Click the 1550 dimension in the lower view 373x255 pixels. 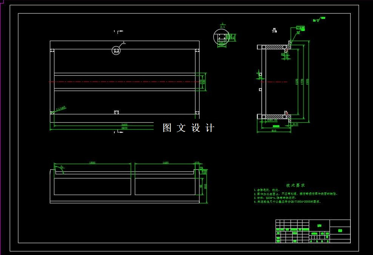pyautogui.click(x=92, y=163)
